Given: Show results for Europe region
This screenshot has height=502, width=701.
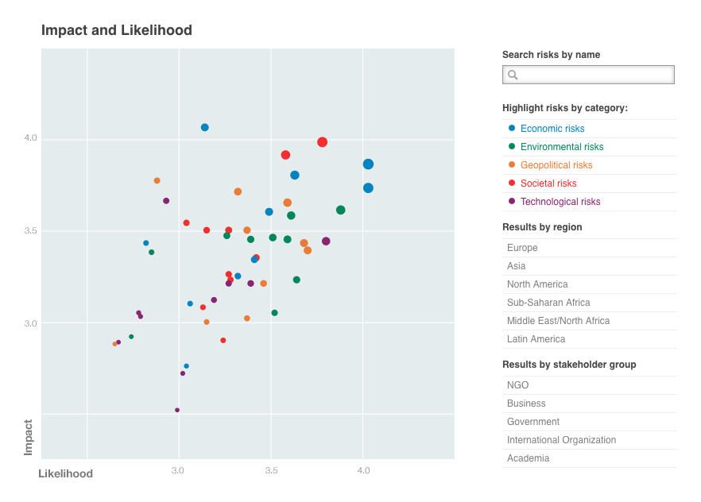Looking at the screenshot, I should coord(522,248).
